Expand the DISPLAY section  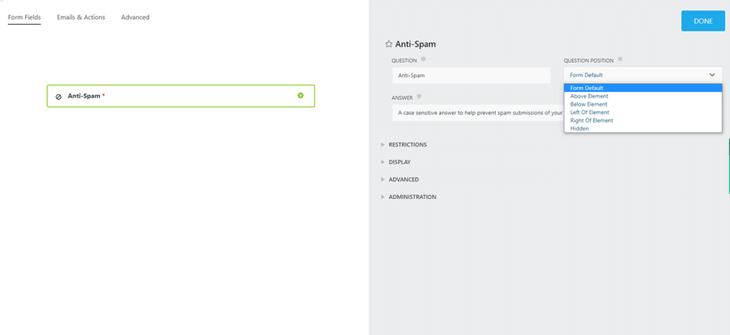click(399, 162)
